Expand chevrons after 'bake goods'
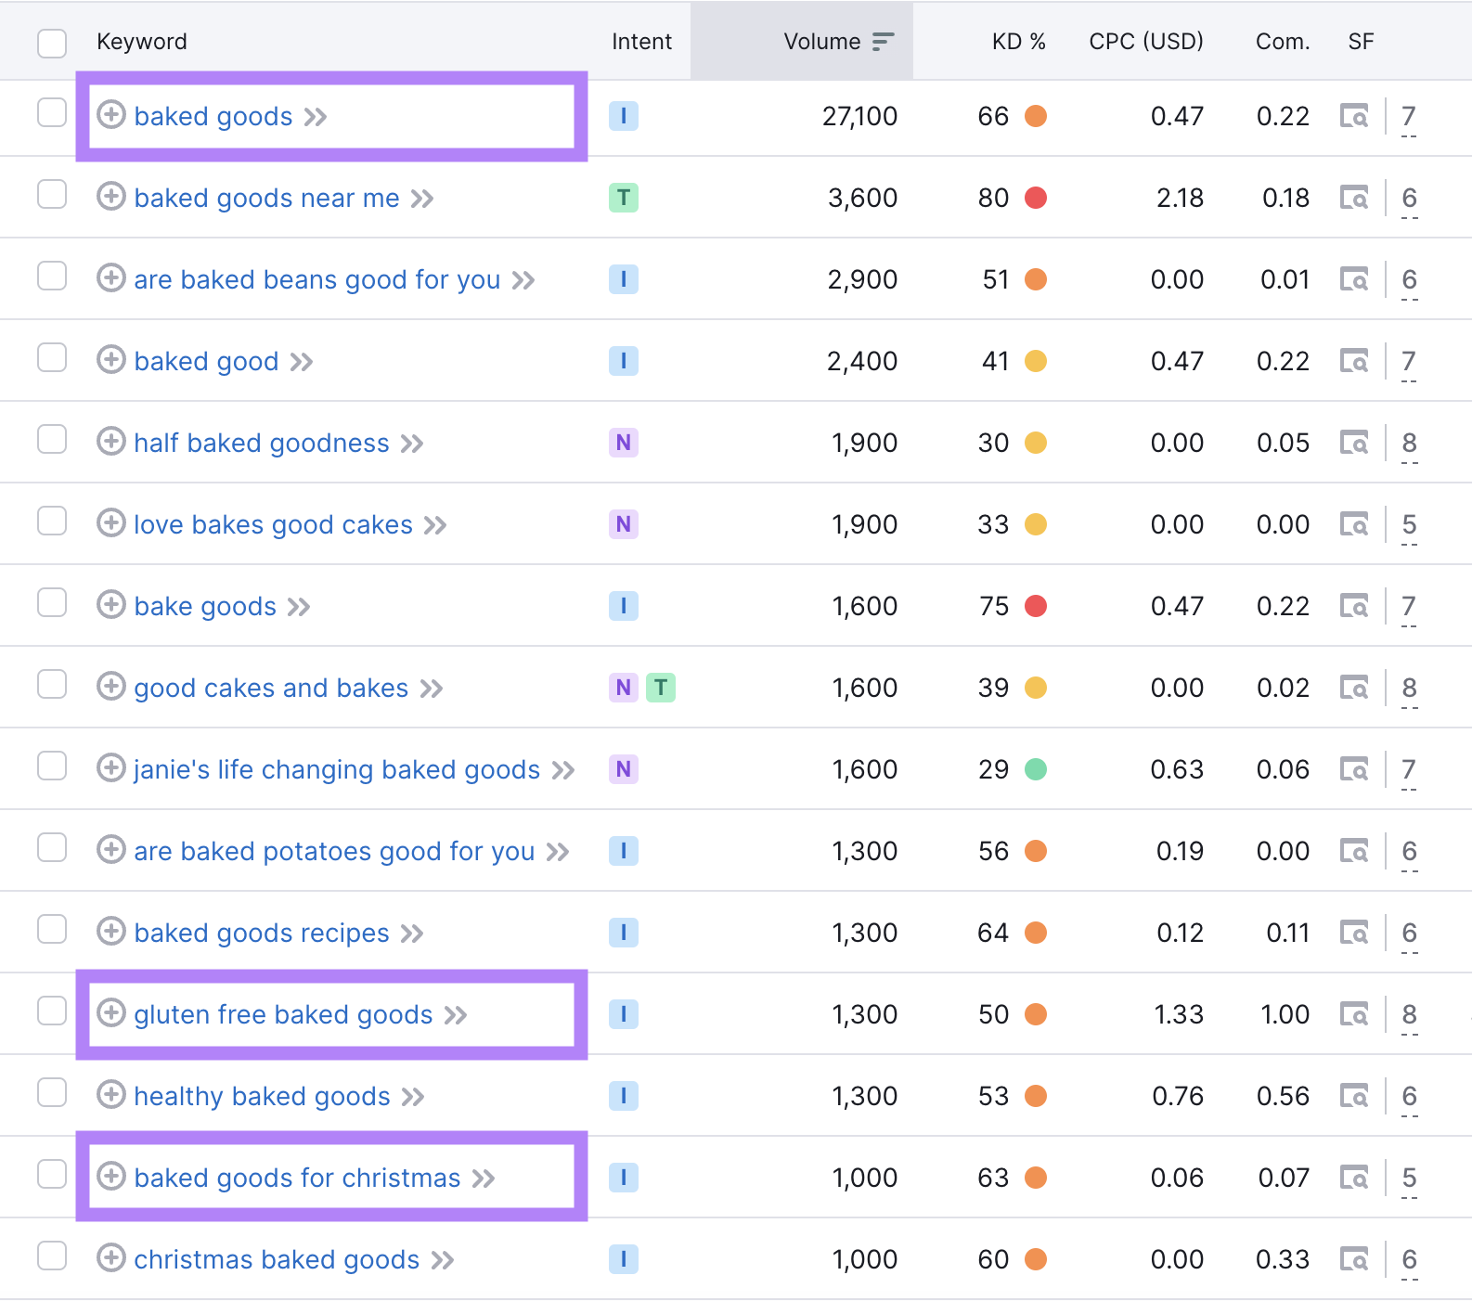Image resolution: width=1472 pixels, height=1301 pixels. click(x=299, y=607)
